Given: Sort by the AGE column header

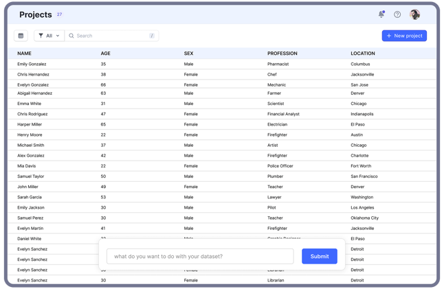Looking at the screenshot, I should (x=105, y=54).
